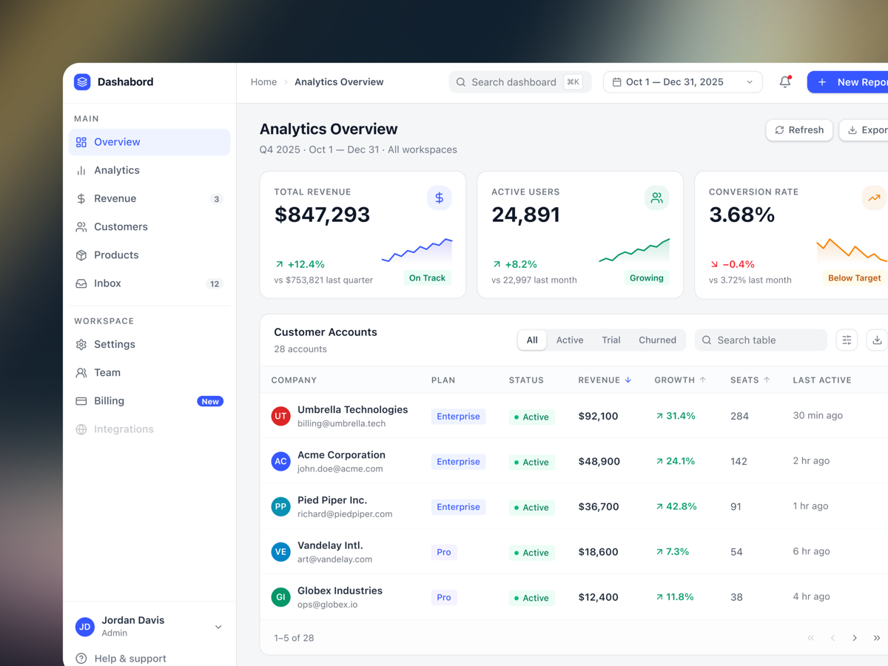
Task: Focus the Search dashboard field
Action: pyautogui.click(x=520, y=82)
